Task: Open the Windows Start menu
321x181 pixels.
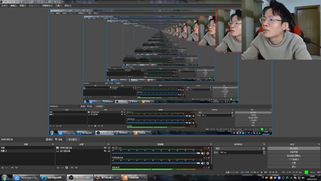Action: click(4, 177)
